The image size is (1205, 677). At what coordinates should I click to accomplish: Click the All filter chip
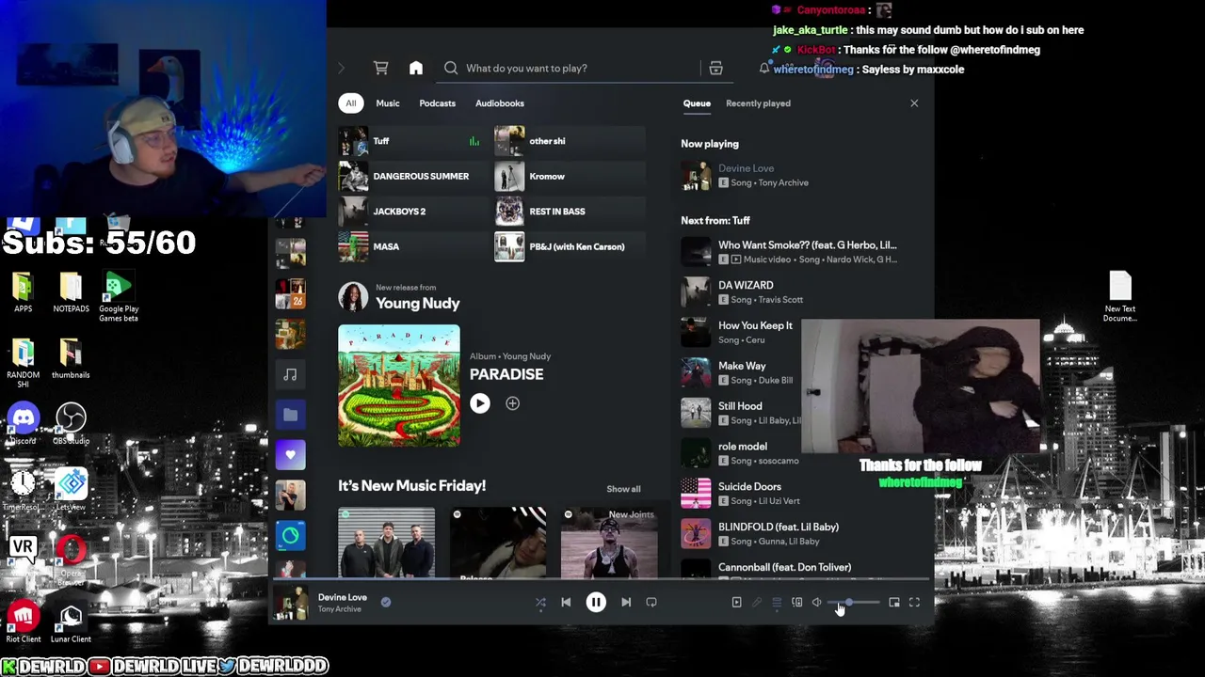click(350, 103)
